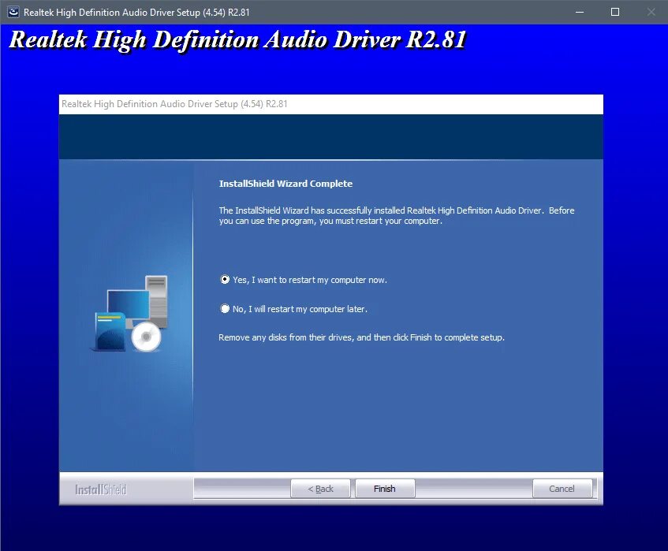The width and height of the screenshot is (668, 551).
Task: Click the Finish button
Action: [385, 489]
